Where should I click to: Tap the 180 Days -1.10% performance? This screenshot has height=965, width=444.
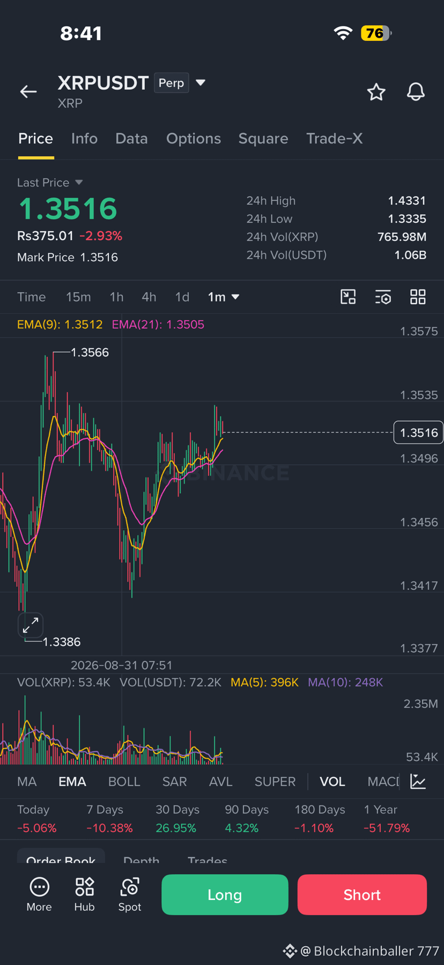click(x=320, y=819)
